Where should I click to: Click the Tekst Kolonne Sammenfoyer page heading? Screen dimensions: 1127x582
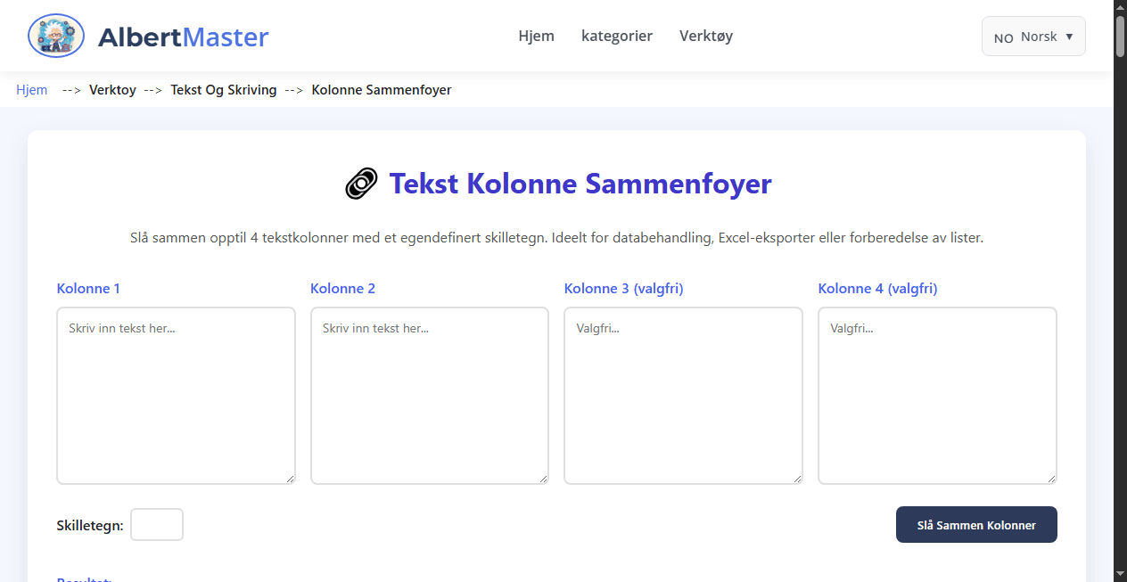pos(580,184)
